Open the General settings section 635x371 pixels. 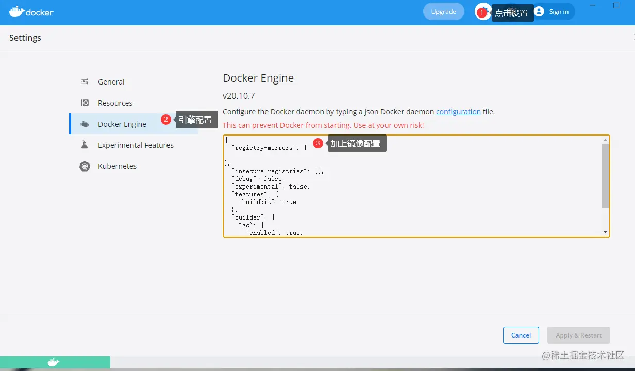tap(133, 81)
